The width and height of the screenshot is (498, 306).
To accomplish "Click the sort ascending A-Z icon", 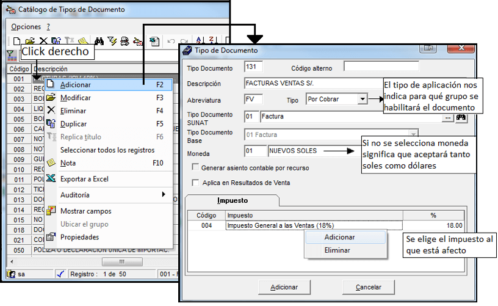I will point(200,41).
